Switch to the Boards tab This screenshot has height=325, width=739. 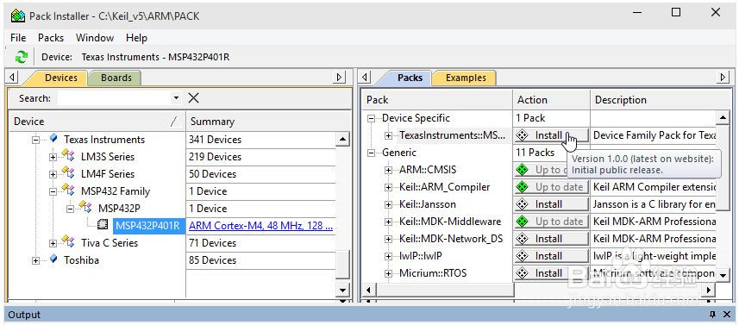[115, 78]
